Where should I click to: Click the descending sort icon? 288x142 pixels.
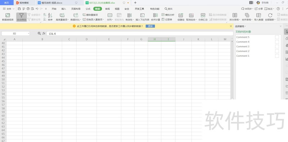coord(45,19)
